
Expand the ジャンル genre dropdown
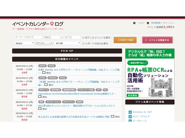(x=44, y=43)
